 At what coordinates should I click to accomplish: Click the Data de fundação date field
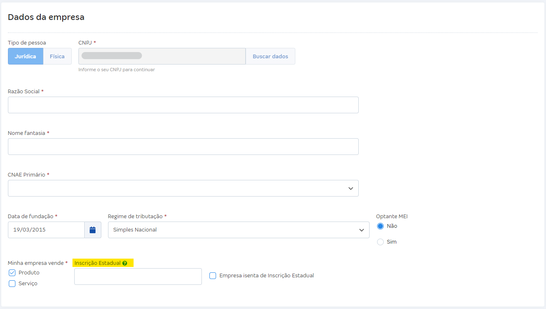click(x=46, y=230)
